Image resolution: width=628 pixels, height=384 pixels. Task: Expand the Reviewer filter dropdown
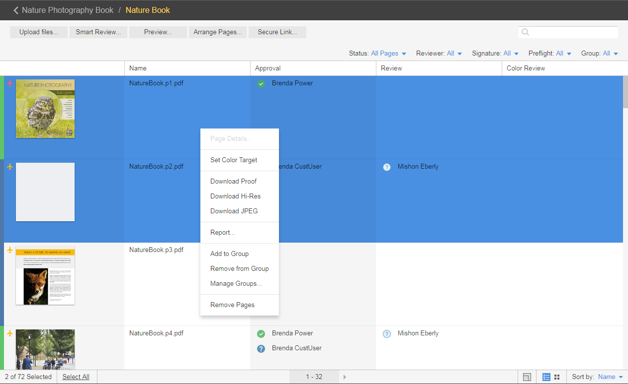[x=454, y=54]
